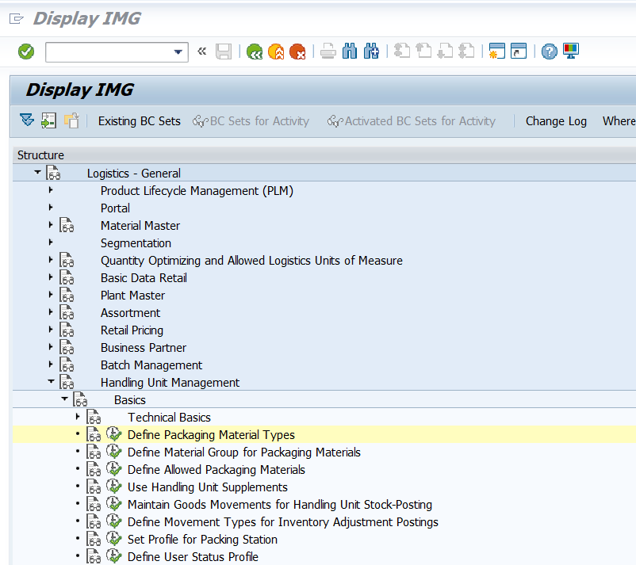Execute the Define Allowed Packaging Materials icon

pos(114,469)
